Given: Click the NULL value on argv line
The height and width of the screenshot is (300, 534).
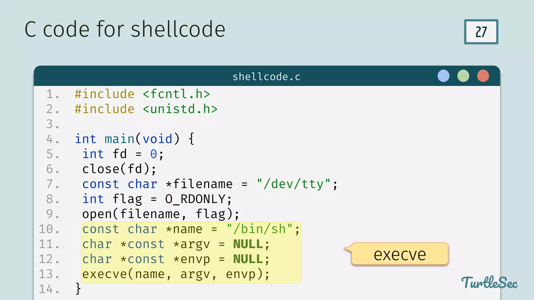Looking at the screenshot, I should click(x=248, y=244).
